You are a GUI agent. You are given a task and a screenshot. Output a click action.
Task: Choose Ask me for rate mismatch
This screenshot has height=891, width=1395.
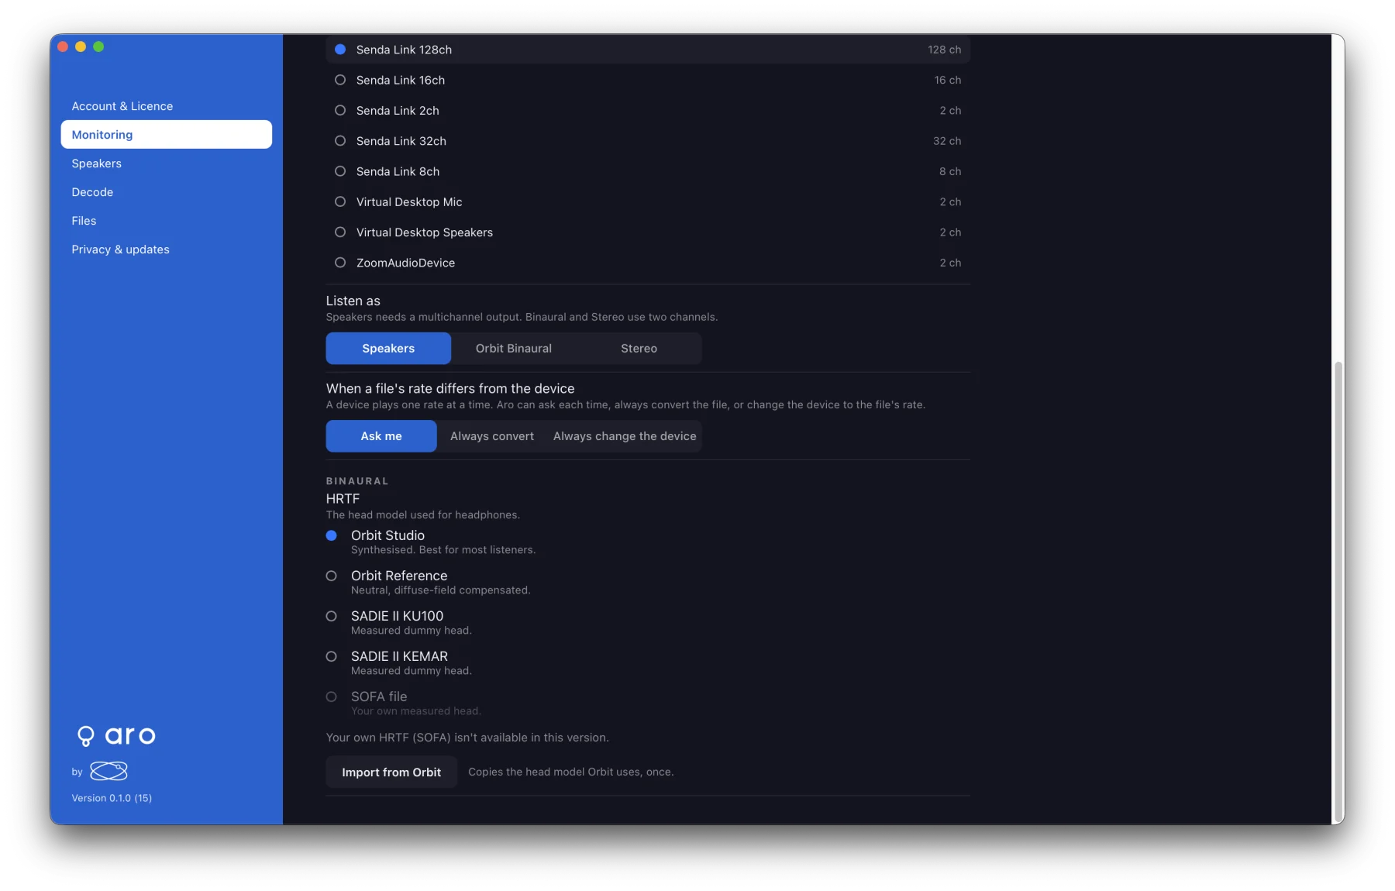click(381, 436)
